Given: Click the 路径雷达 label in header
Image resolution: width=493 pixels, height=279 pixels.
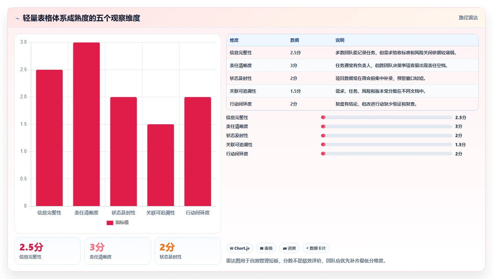Looking at the screenshot, I should [468, 18].
